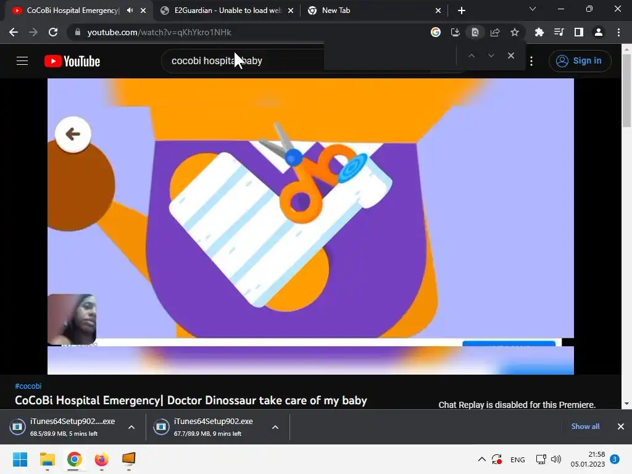Click the Chrome icon on the taskbar
This screenshot has height=474, width=632.
tap(74, 459)
